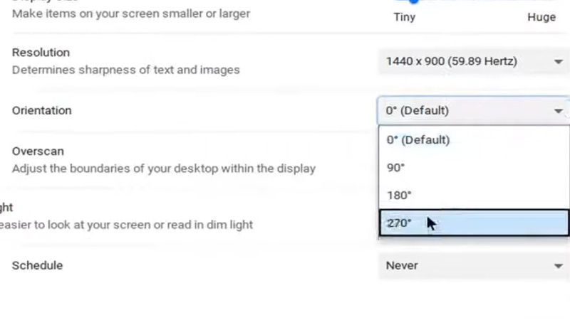Click the 'Resolution' label text
This screenshot has width=570, height=320.
[41, 53]
